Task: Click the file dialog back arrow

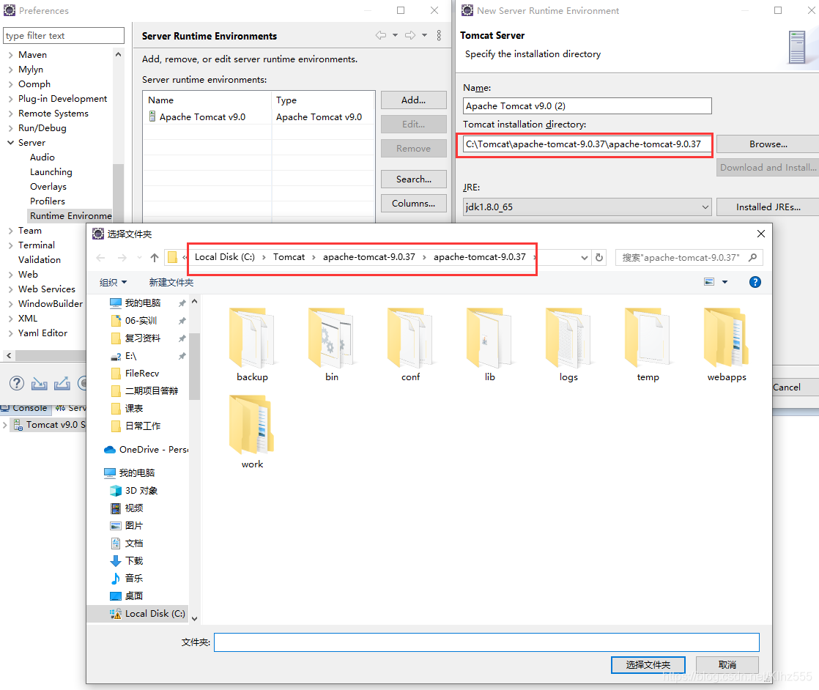Action: (101, 258)
